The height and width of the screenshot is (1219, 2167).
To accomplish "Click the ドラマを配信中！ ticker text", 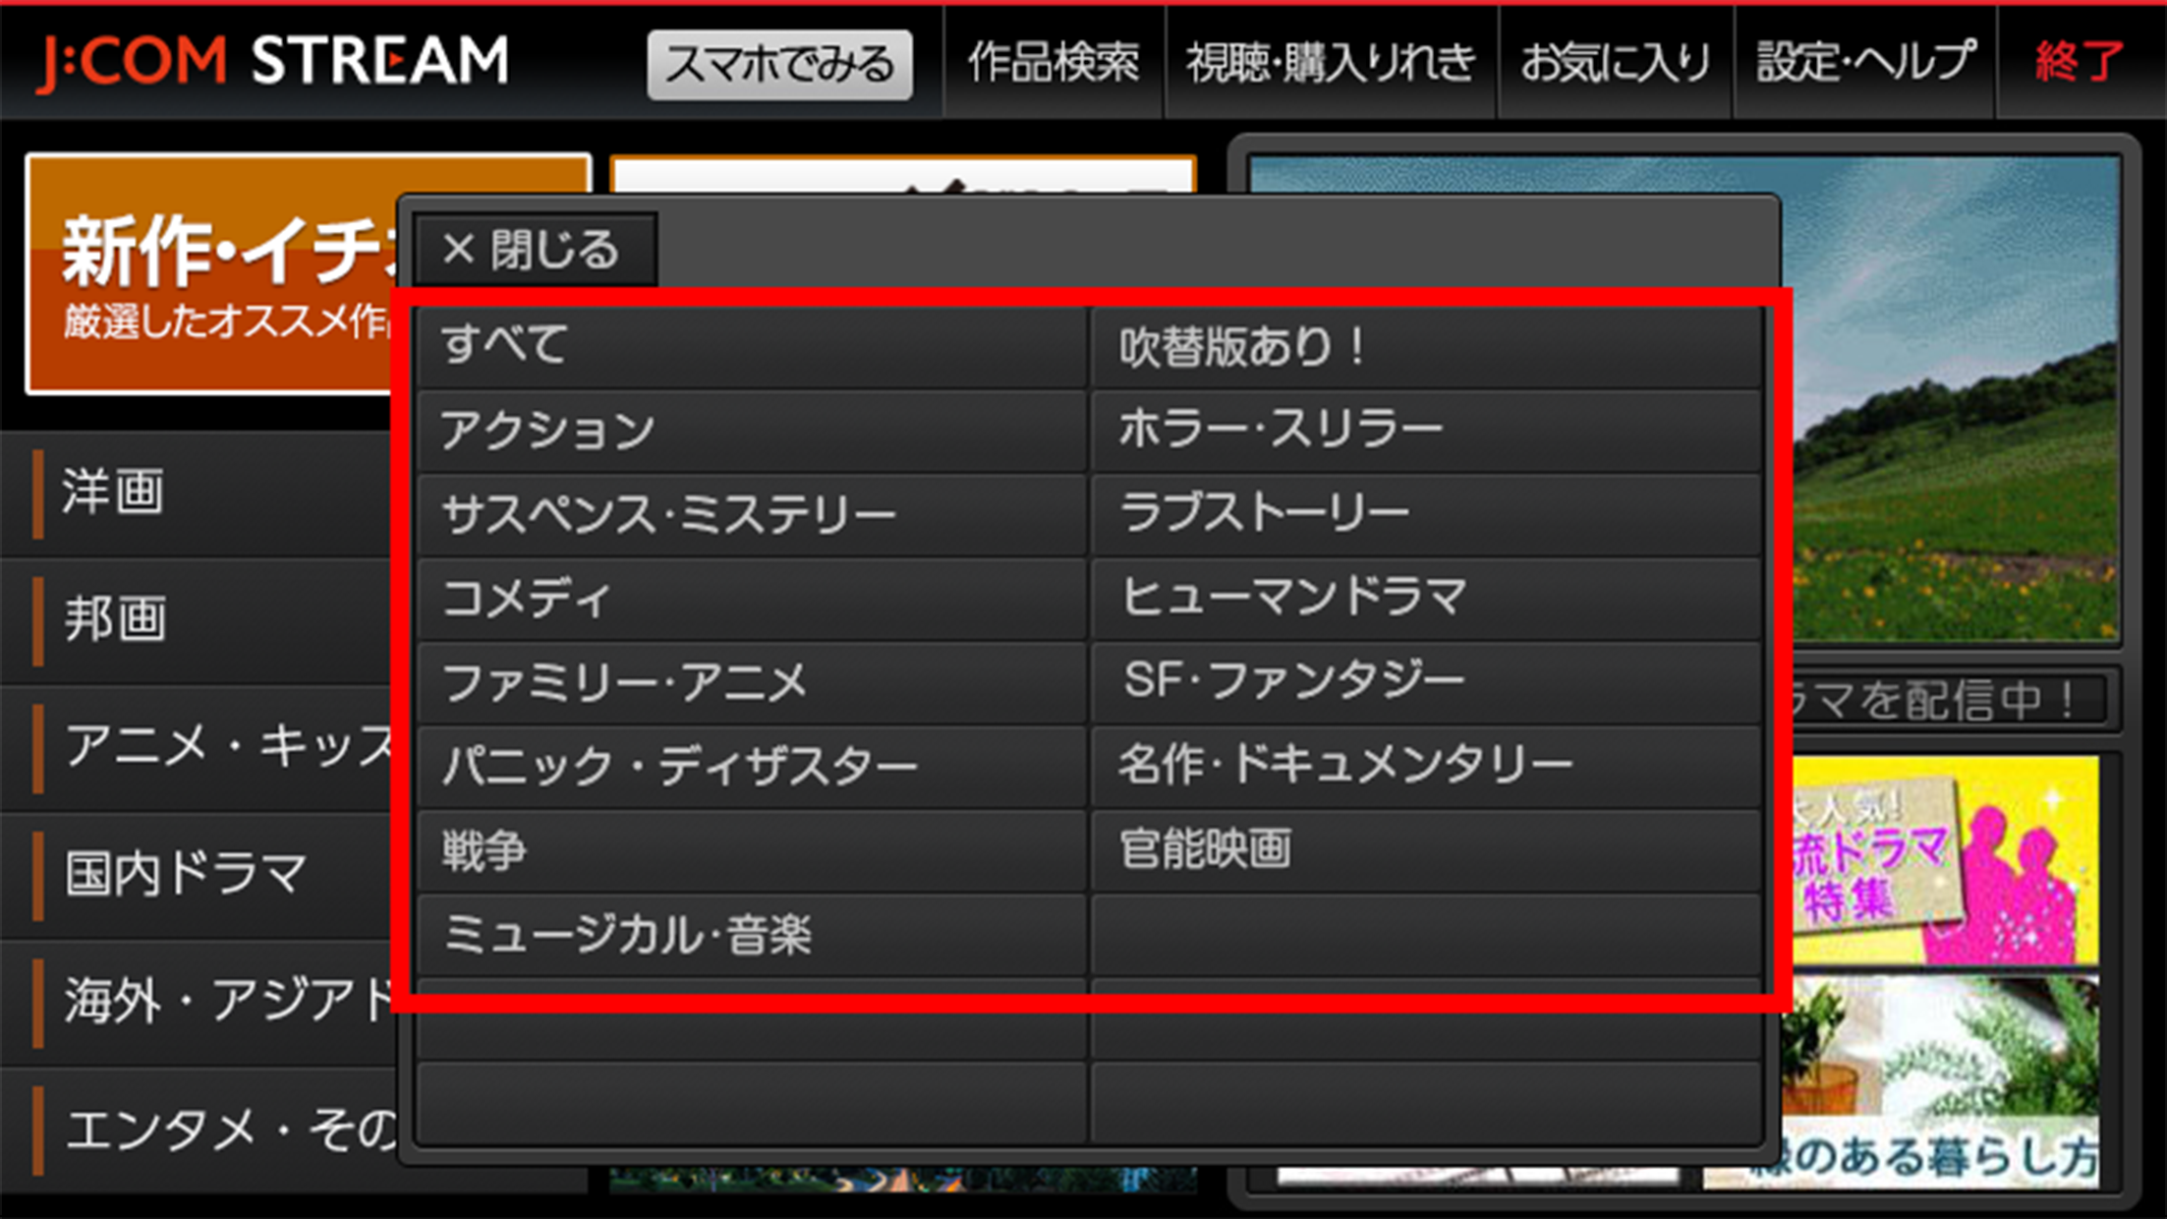I will (x=1944, y=700).
